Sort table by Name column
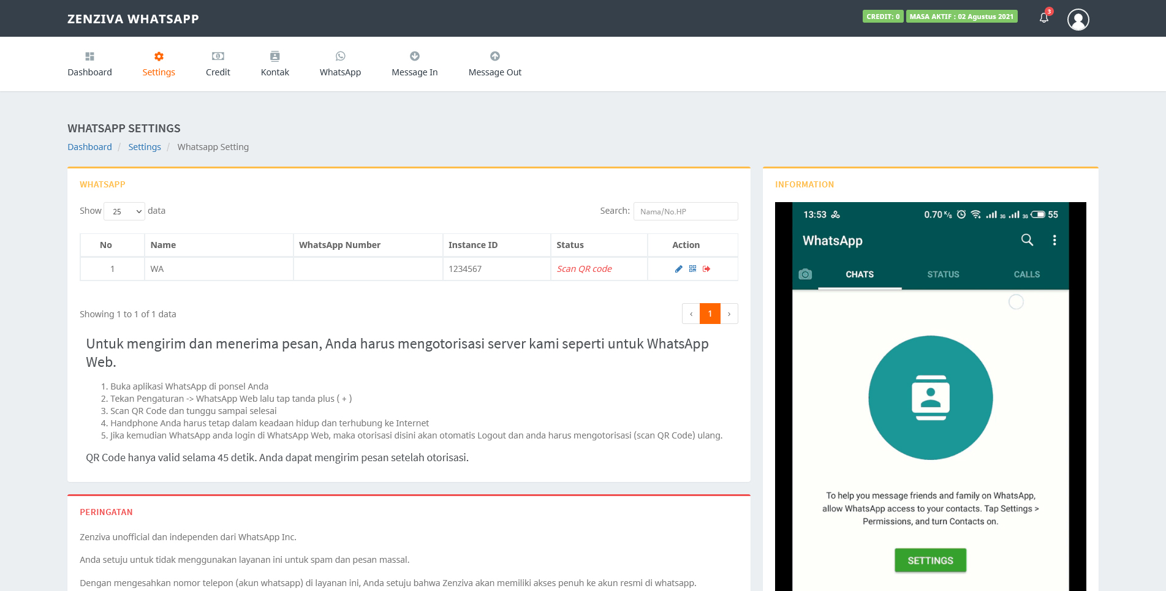The height and width of the screenshot is (591, 1166). (219, 245)
